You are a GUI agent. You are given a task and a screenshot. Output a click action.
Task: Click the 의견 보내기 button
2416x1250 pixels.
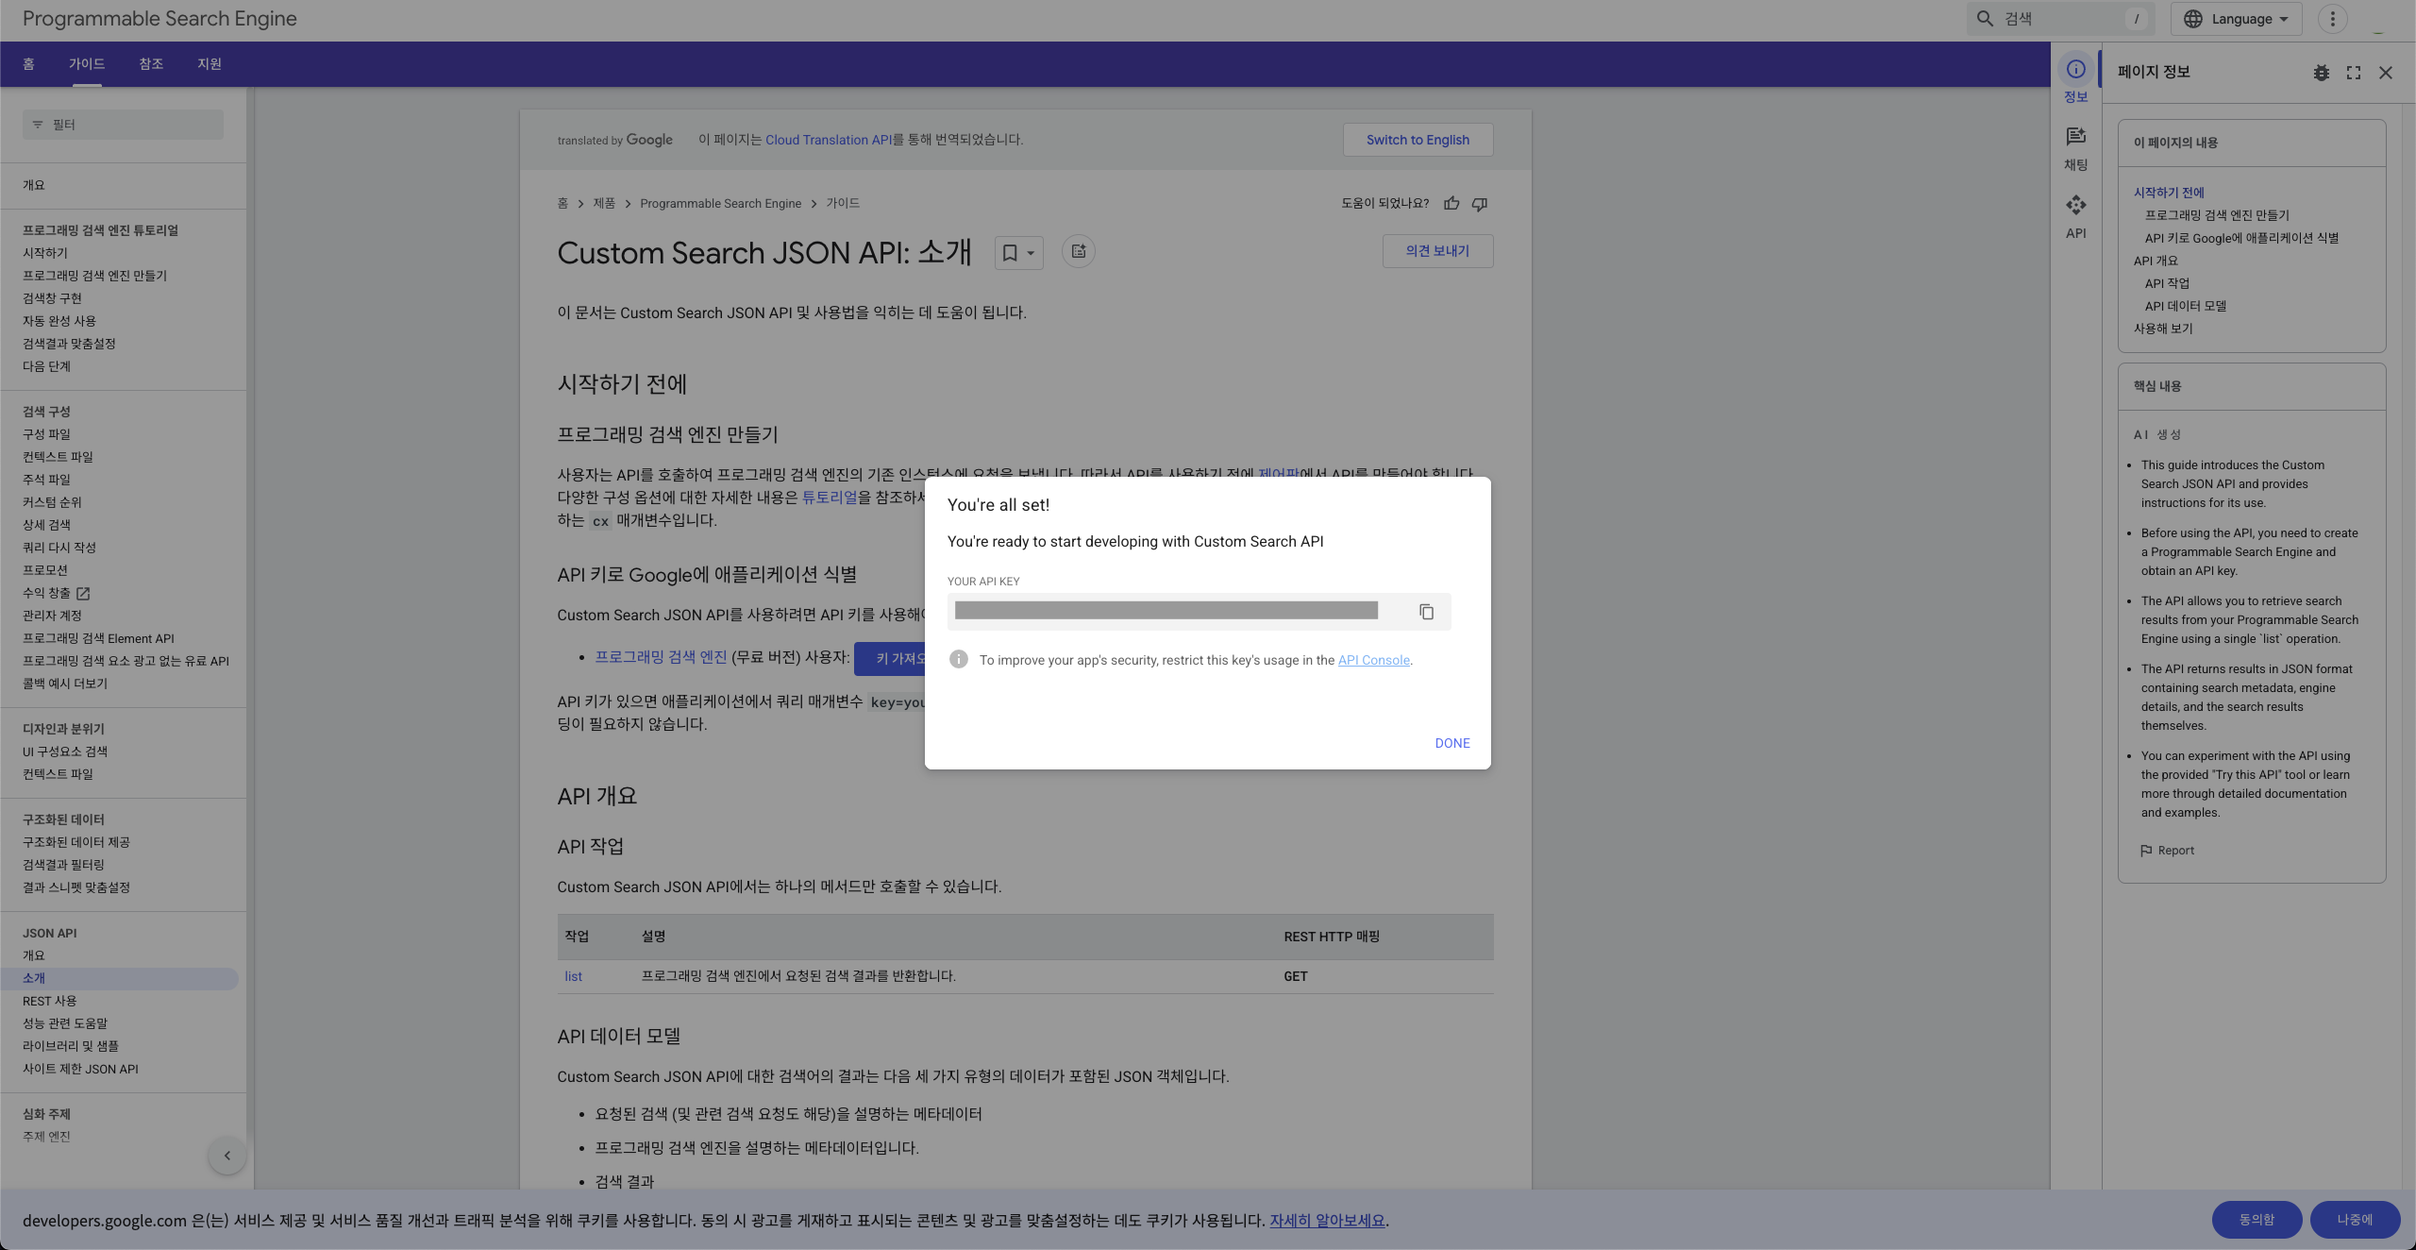pos(1437,251)
